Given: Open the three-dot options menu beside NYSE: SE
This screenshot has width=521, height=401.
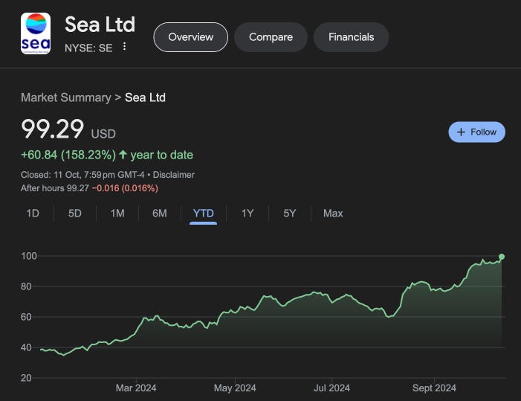Looking at the screenshot, I should coord(125,47).
